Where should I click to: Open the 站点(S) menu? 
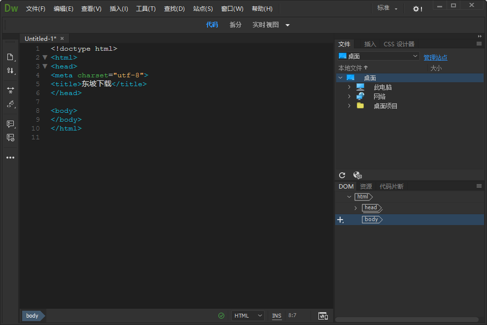[x=203, y=9]
